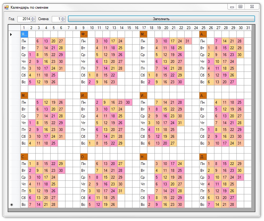Image resolution: width=264 pixels, height=221 pixels.
Task: Increase the year with the Год up arrow
Action: click(33, 18)
